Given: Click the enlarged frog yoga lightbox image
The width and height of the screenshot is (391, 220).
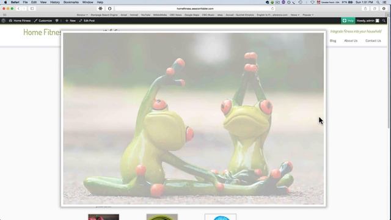Looking at the screenshot, I should coord(193,119).
